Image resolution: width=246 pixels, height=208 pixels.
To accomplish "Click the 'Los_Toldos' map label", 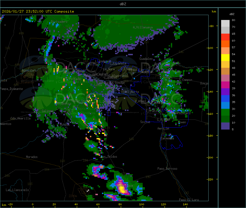I will pyautogui.click(x=109, y=157).
